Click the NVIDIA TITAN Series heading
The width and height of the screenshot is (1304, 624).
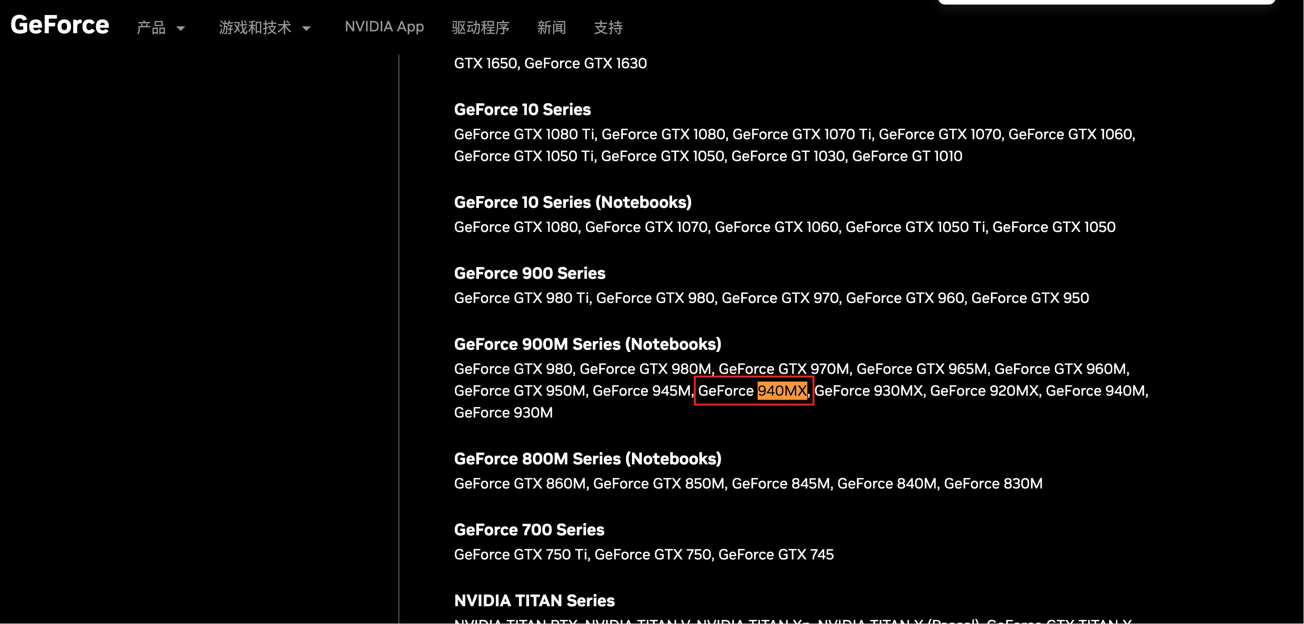point(534,600)
